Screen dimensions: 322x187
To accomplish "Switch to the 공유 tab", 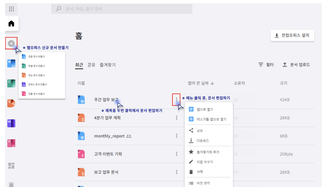I will click(x=91, y=65).
